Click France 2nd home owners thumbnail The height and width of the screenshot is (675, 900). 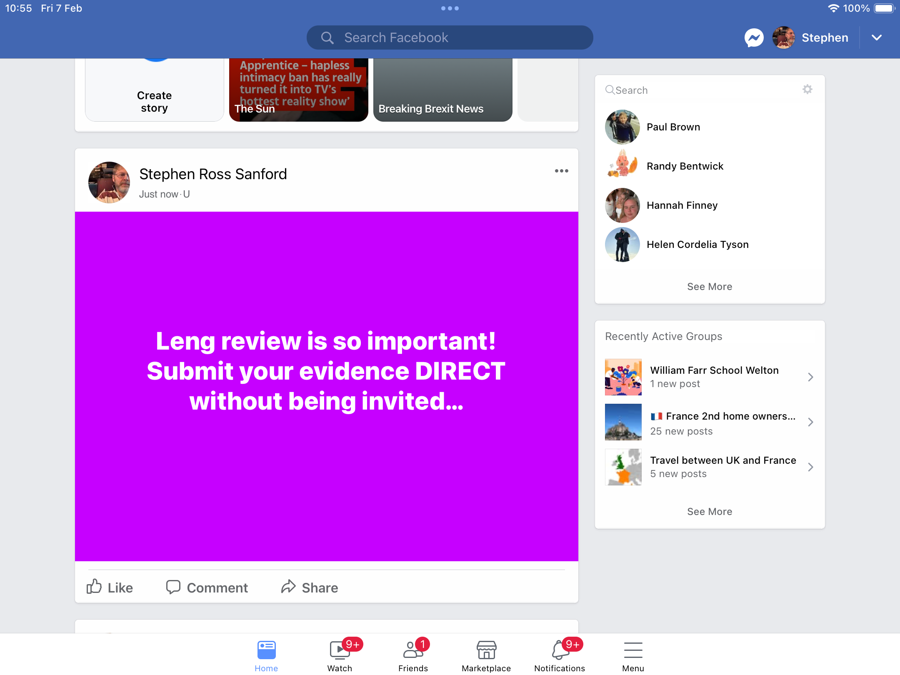(x=623, y=422)
